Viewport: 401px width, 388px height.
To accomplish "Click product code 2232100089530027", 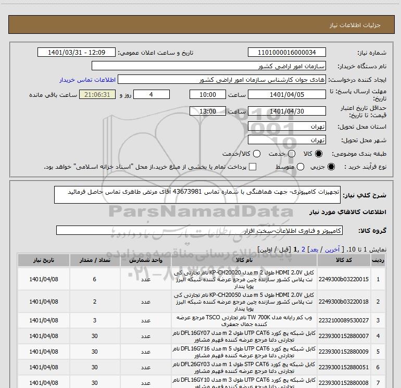I will click(x=344, y=320).
